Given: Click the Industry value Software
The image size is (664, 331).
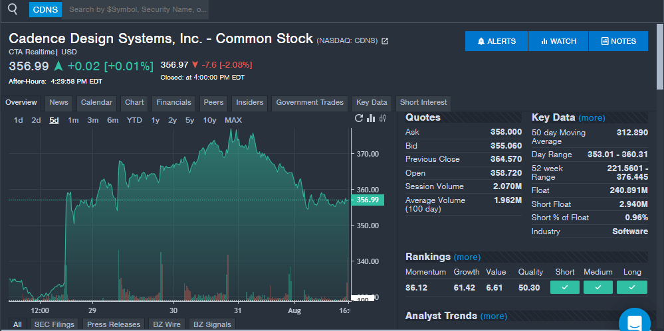Looking at the screenshot, I should click(x=630, y=232).
